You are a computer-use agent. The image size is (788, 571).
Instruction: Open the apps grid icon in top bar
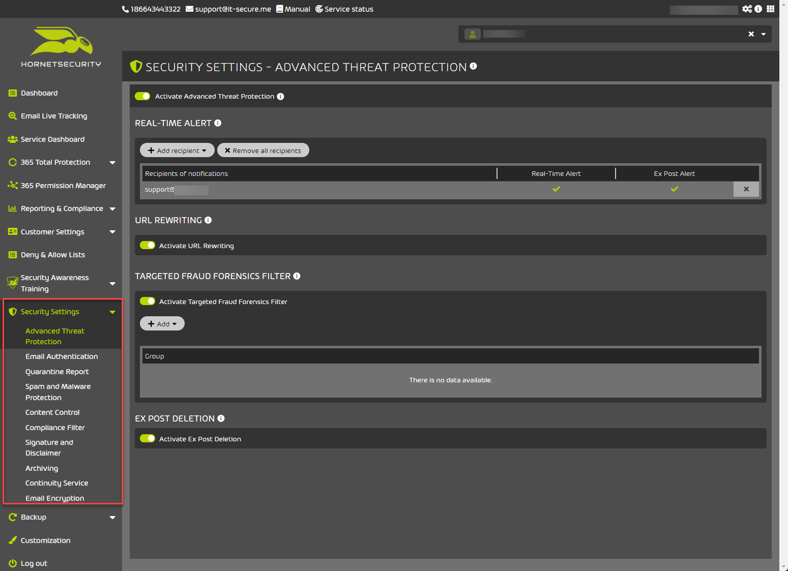(771, 9)
